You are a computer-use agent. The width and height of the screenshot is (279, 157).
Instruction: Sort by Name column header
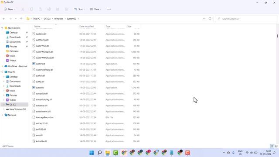point(37,26)
